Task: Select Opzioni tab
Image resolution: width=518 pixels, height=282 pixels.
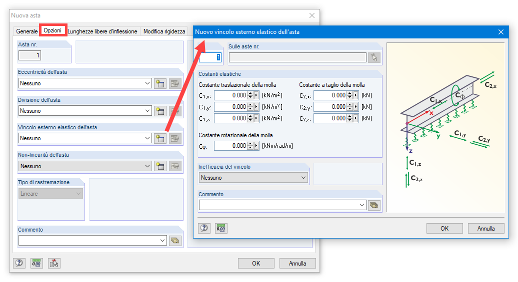Action: pyautogui.click(x=53, y=30)
